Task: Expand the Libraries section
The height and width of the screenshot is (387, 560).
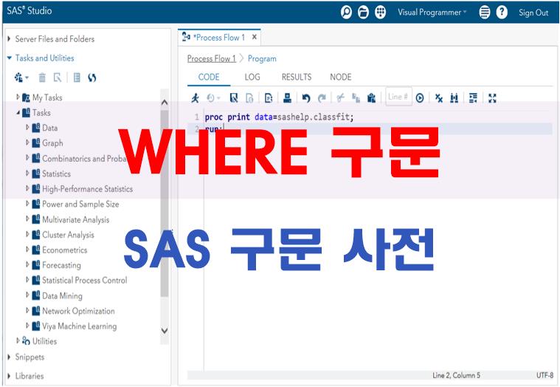Action: click(9, 376)
